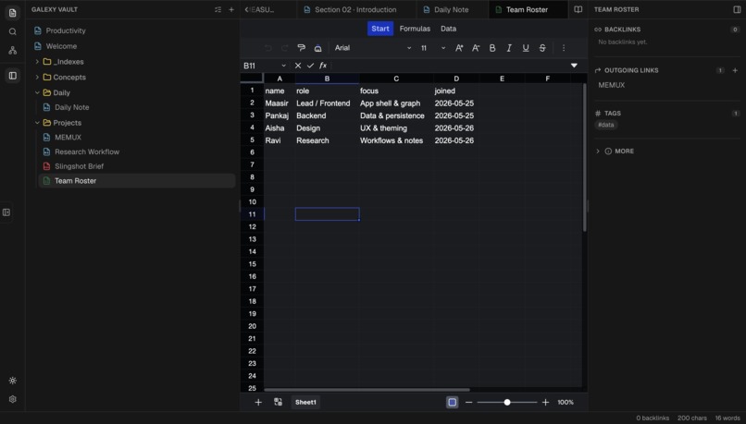
Task: Toggle the grid view mode button near zoom
Action: pos(452,402)
